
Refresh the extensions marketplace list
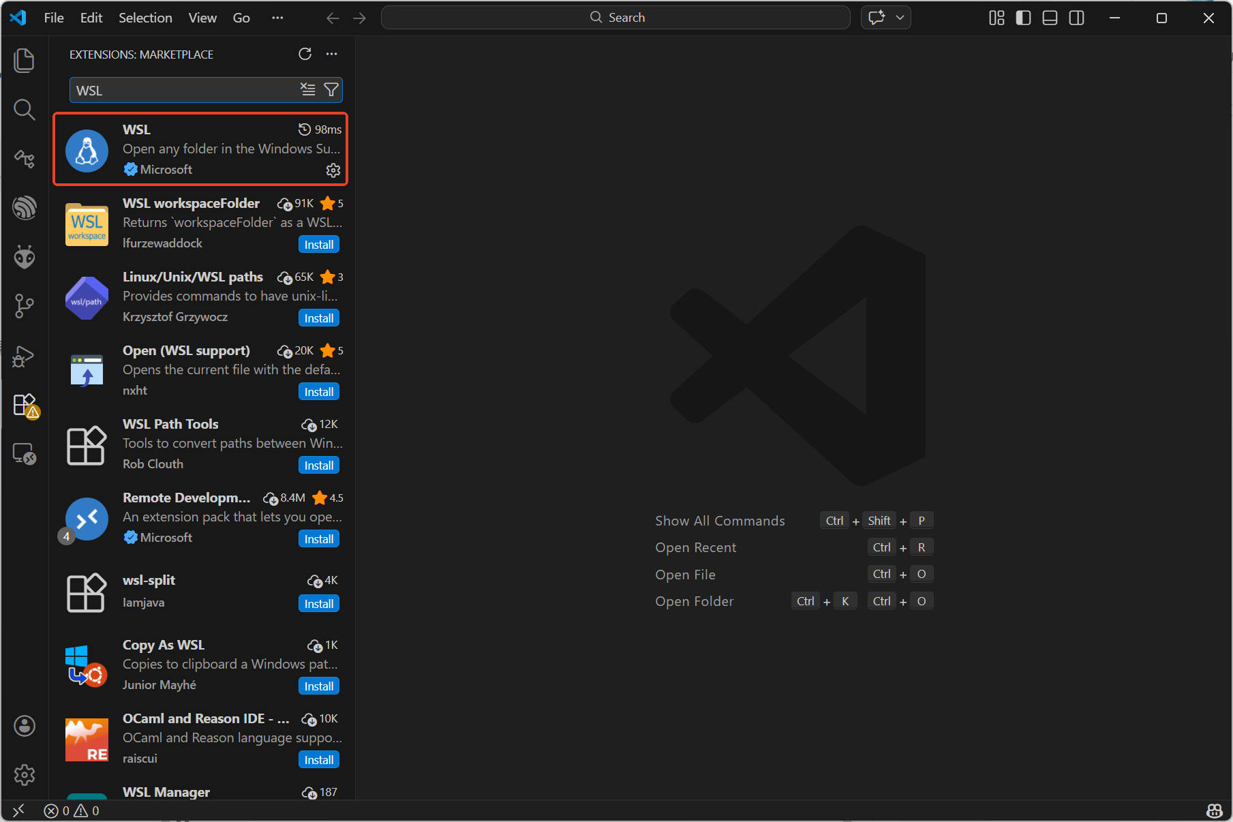point(305,54)
